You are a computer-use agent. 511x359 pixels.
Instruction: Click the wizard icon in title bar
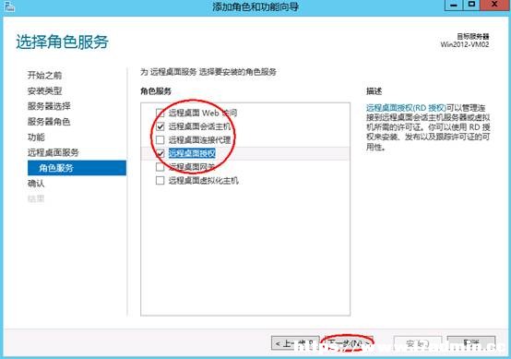(9, 6)
